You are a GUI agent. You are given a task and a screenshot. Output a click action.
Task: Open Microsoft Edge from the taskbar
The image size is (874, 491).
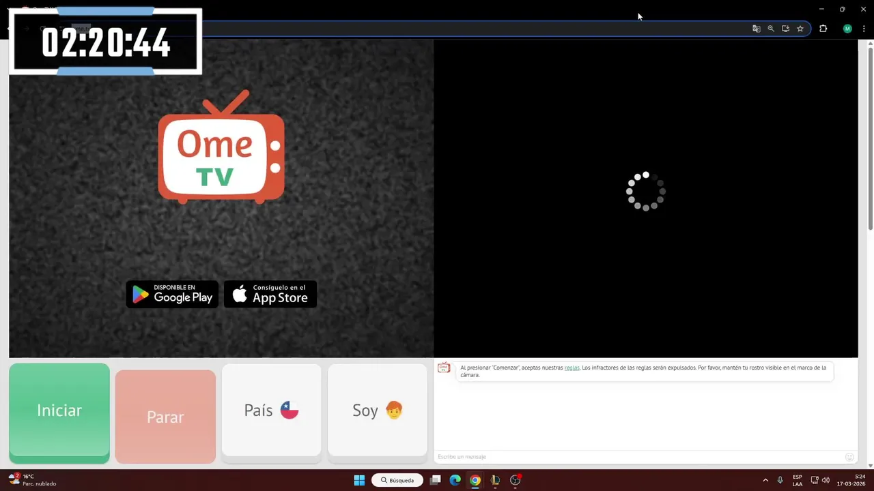point(455,480)
